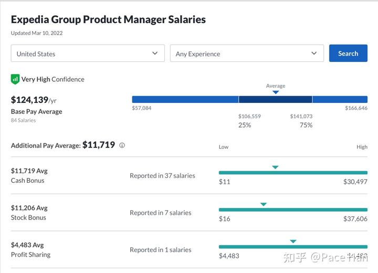Viewport: 378px width, 273px height.
Task: Click the $11,206 Avg Stock Bonus value
Action: [x=29, y=208]
